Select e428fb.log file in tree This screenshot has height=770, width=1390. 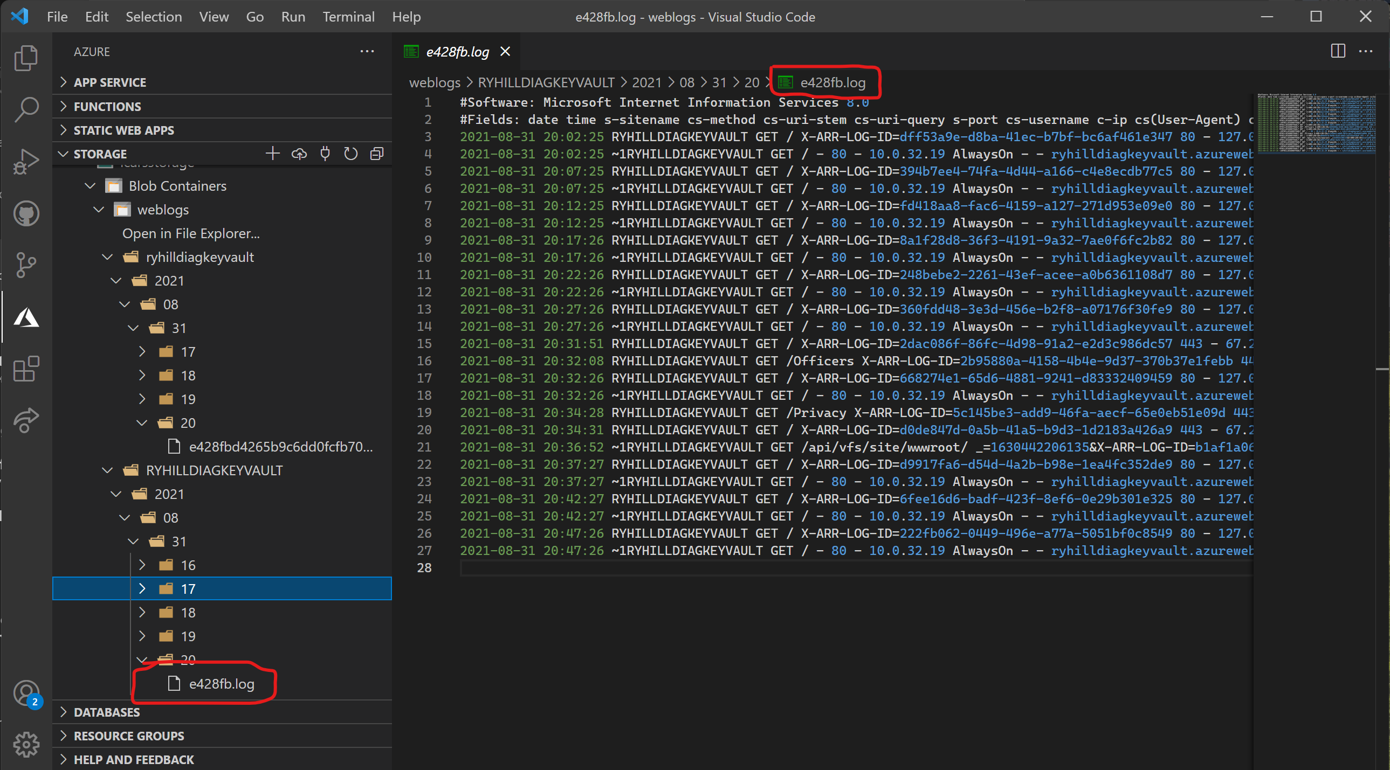222,684
